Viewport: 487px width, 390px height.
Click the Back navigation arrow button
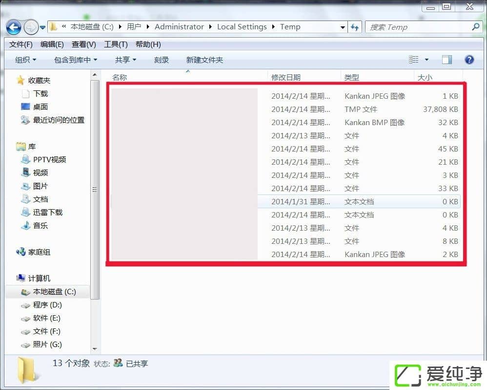(x=14, y=27)
